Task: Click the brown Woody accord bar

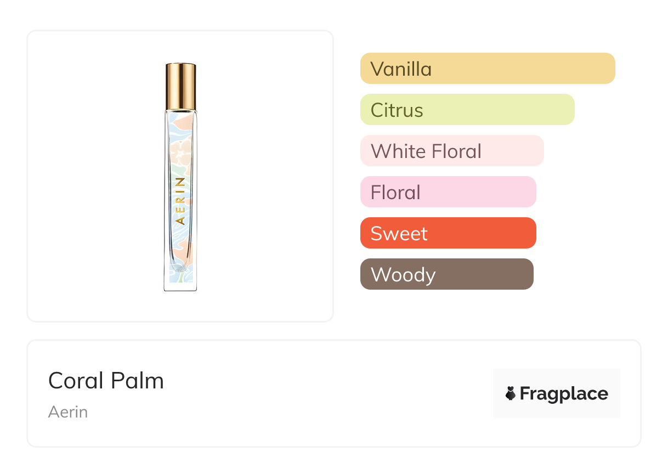Action: click(x=446, y=274)
